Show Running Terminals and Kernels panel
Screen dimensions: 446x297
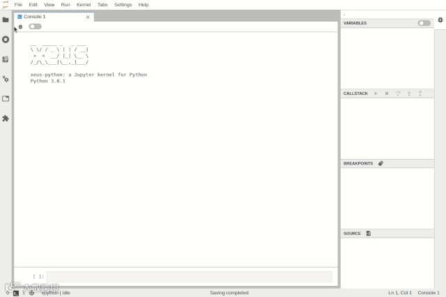[x=6, y=39]
